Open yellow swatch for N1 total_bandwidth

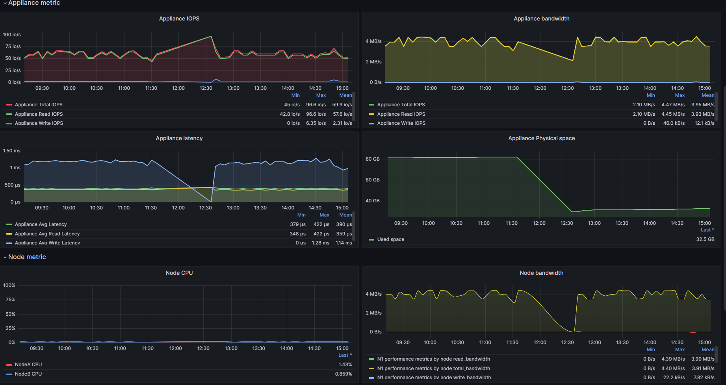371,368
